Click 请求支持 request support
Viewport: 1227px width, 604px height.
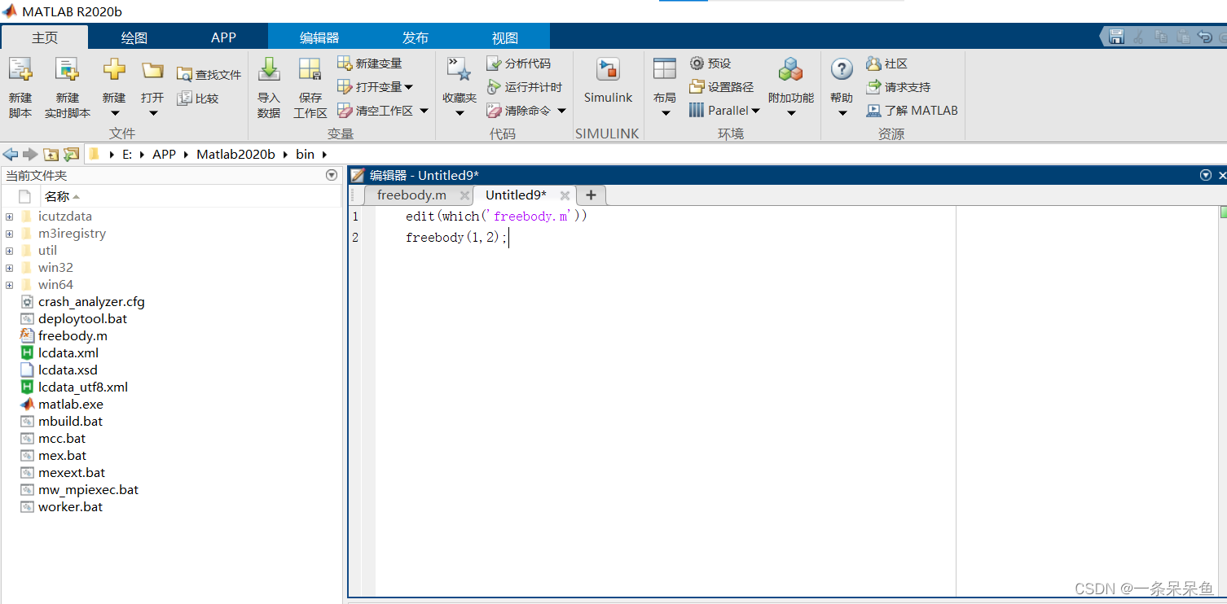898,87
